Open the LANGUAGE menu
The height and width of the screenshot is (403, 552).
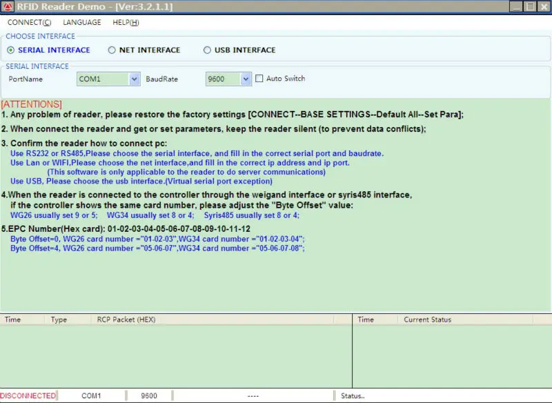tap(81, 23)
